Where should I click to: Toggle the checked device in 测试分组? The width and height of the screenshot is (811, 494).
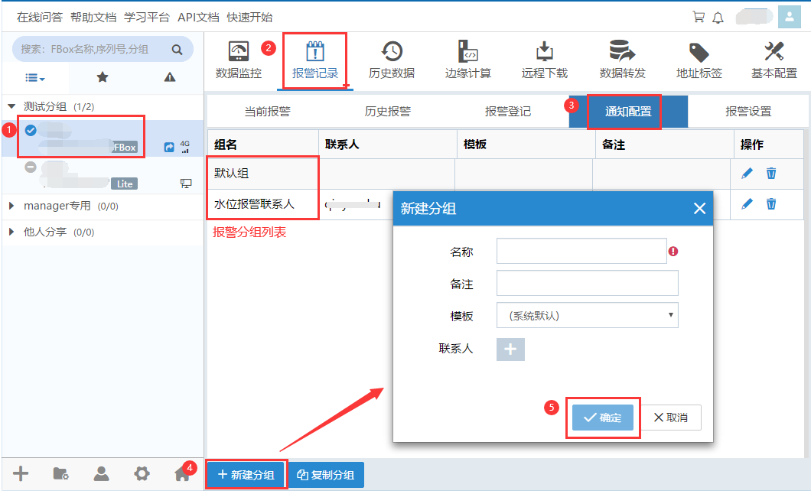click(x=31, y=130)
